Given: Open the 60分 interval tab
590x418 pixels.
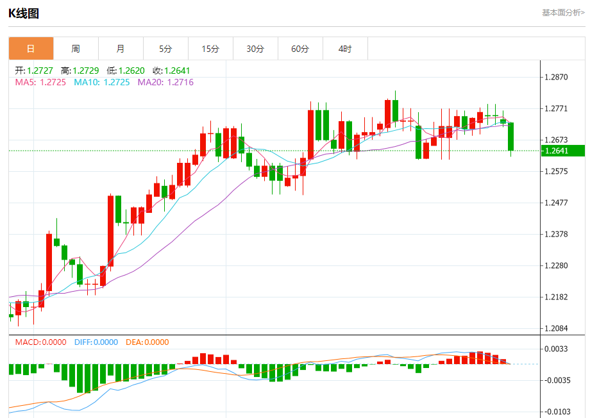Looking at the screenshot, I should click(300, 49).
